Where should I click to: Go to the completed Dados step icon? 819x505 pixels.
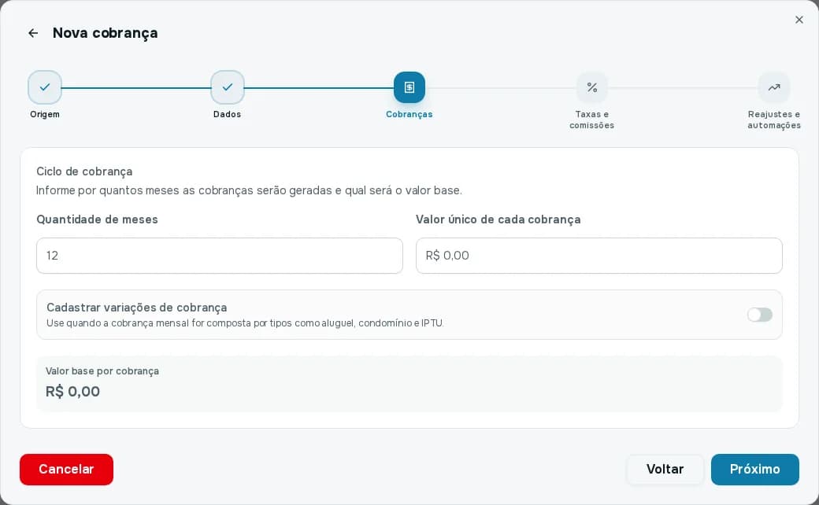228,87
